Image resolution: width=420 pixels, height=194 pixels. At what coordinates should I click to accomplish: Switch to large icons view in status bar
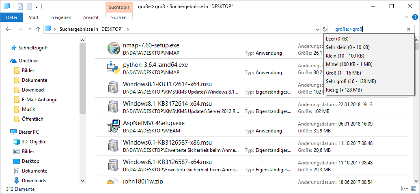point(413,189)
